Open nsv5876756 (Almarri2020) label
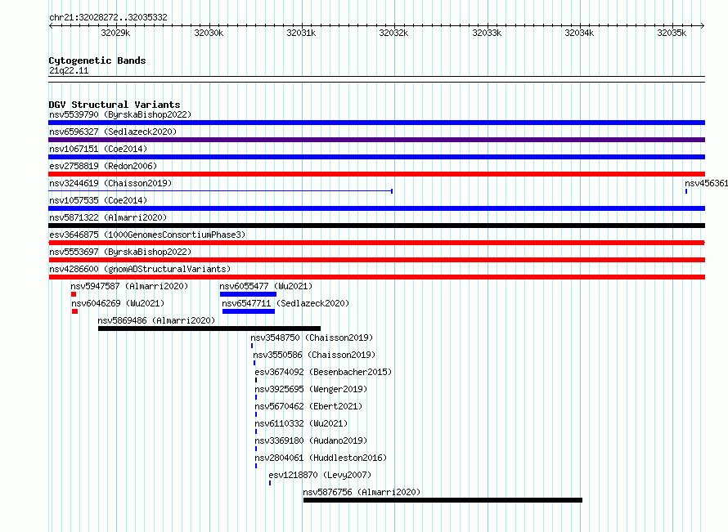728x532 pixels. (362, 492)
